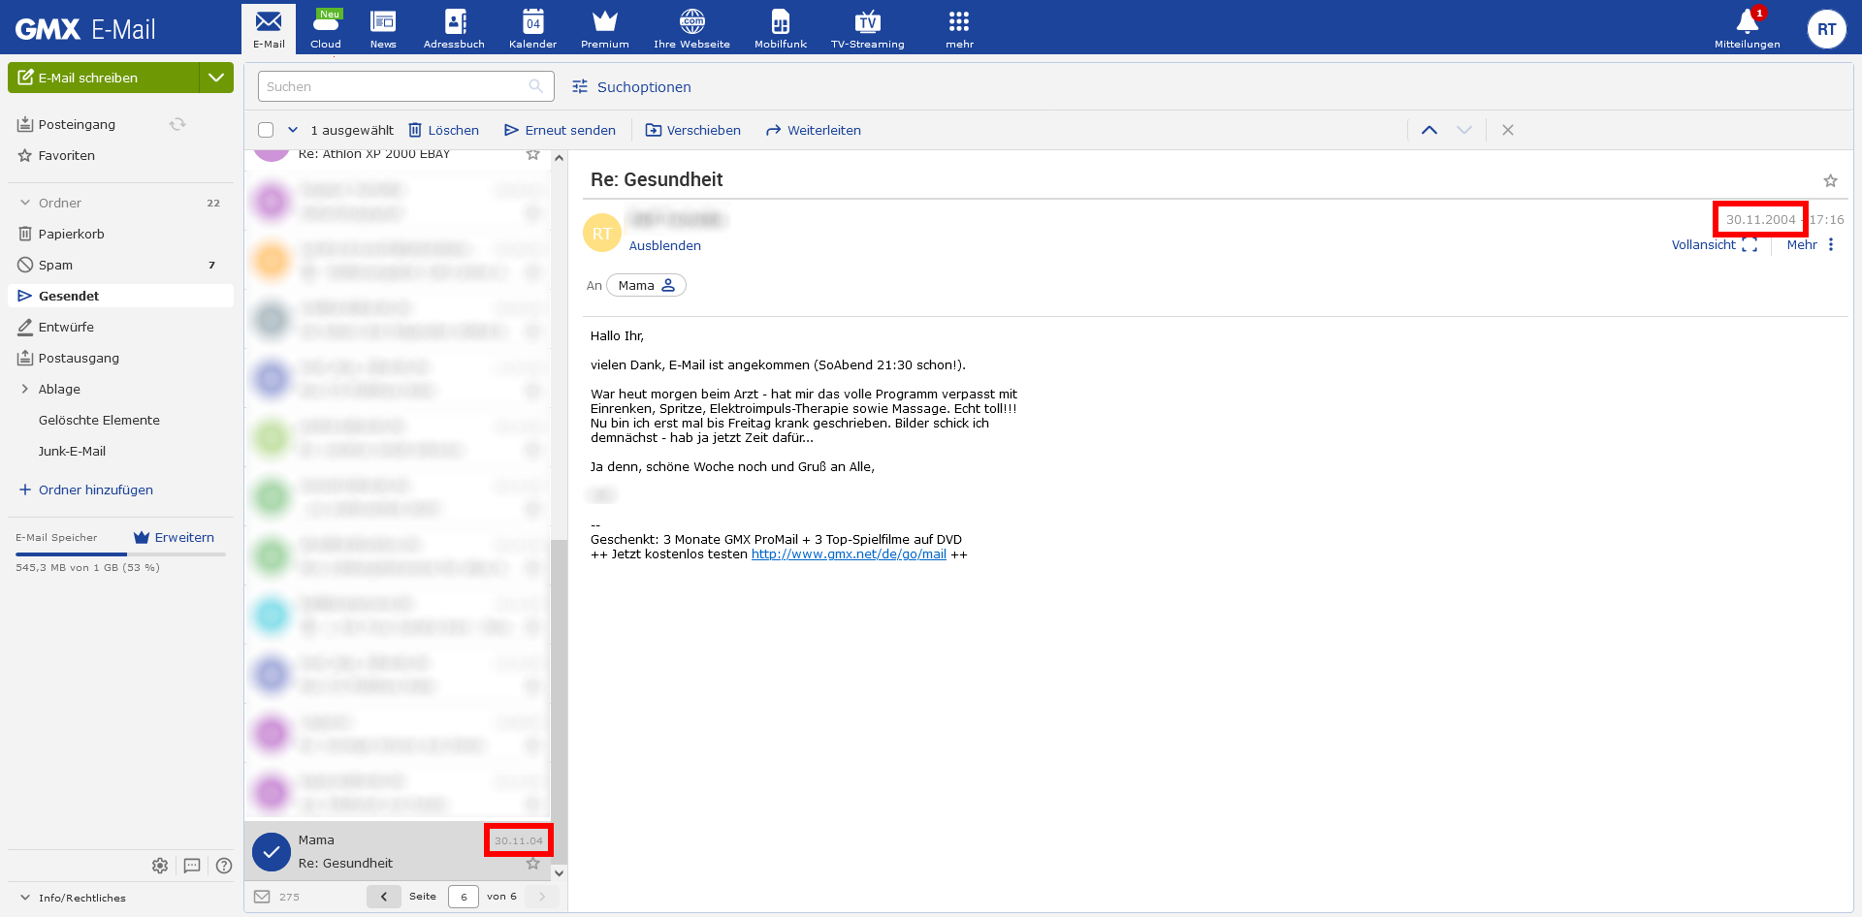
Task: Click the gmx.net link in the email
Action: click(848, 553)
